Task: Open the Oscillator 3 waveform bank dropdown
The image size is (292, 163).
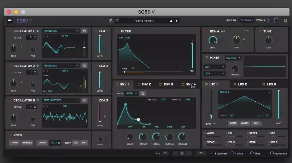Action: (61, 100)
